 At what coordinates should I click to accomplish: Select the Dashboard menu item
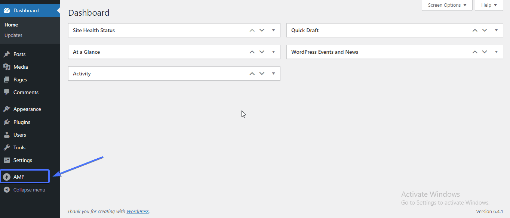[x=30, y=10]
